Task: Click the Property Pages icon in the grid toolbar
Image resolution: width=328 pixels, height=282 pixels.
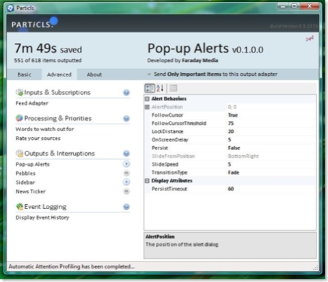Action: tap(174, 88)
